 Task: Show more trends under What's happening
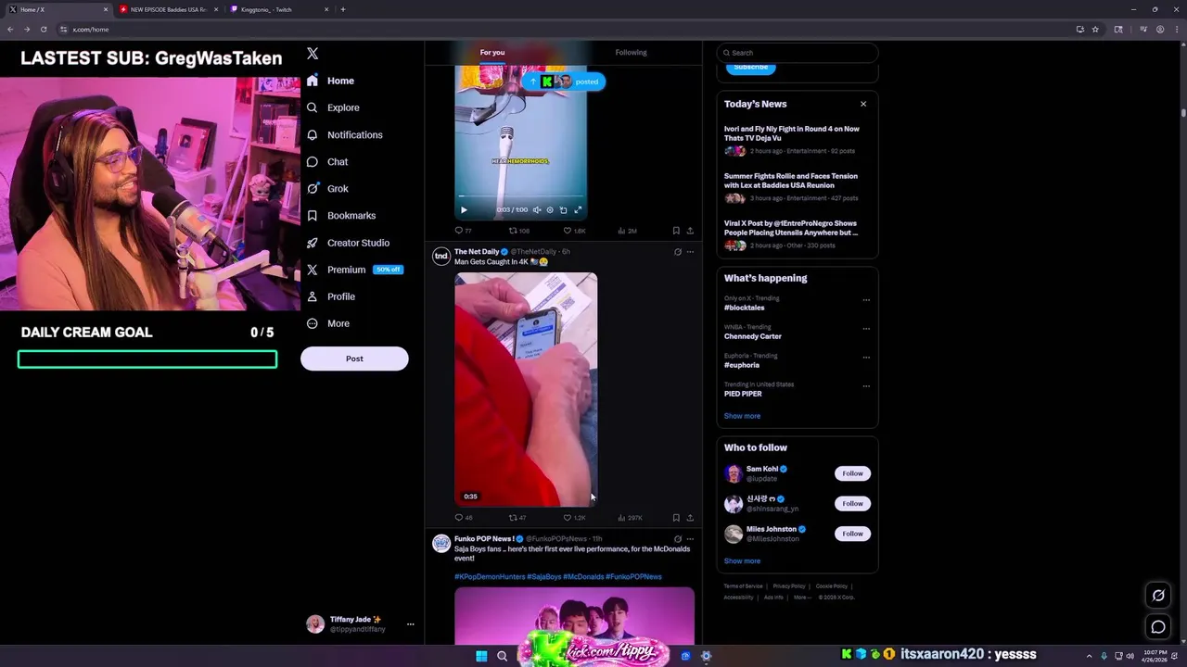click(x=742, y=416)
